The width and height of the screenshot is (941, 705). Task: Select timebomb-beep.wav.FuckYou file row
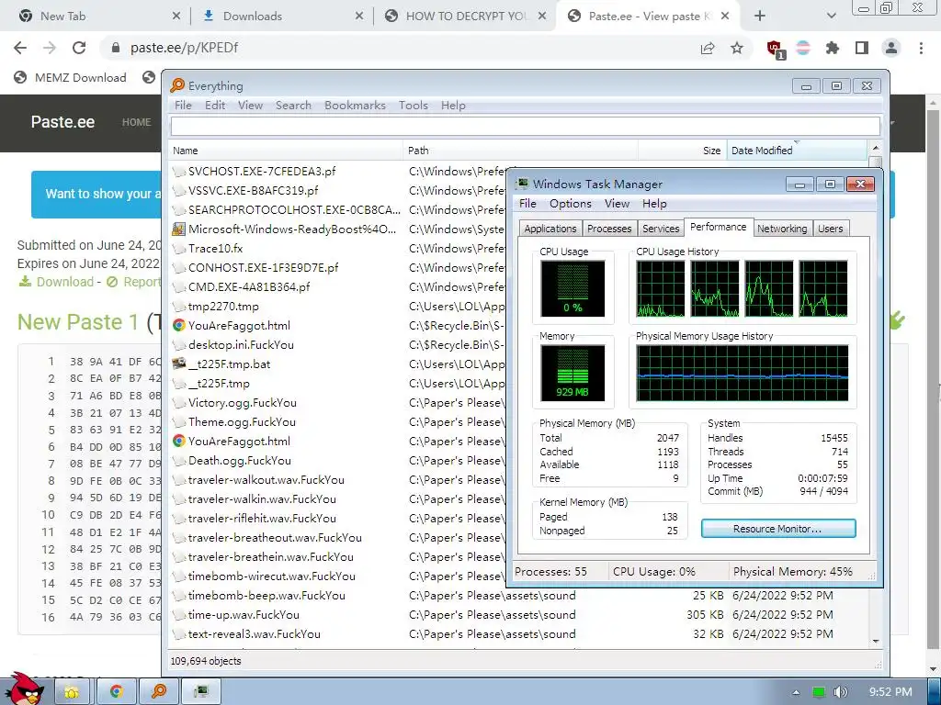coord(266,595)
